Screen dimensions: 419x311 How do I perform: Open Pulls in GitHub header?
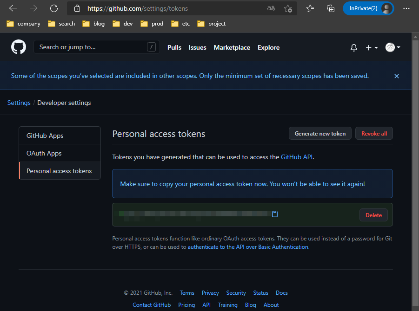tap(174, 47)
